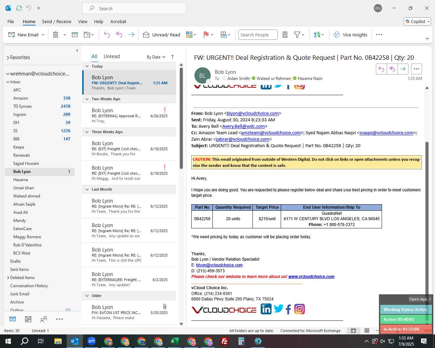
Task: Click the BL sender avatar for Bob Lyon
Action: [x=202, y=75]
